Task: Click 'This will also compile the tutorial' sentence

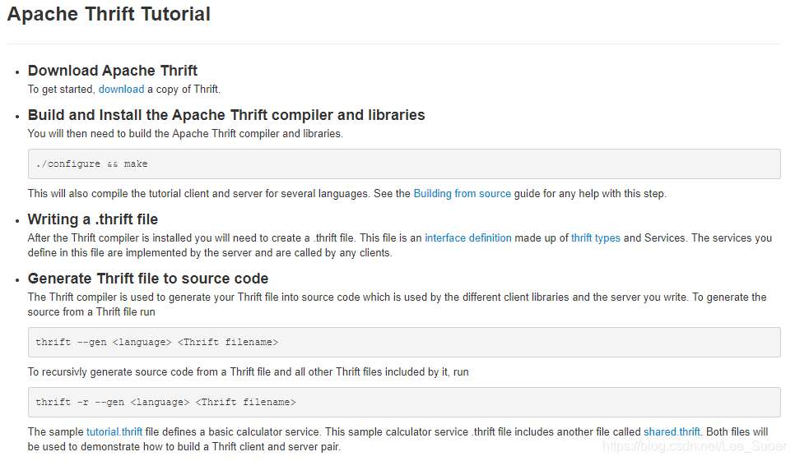Action: click(x=347, y=194)
